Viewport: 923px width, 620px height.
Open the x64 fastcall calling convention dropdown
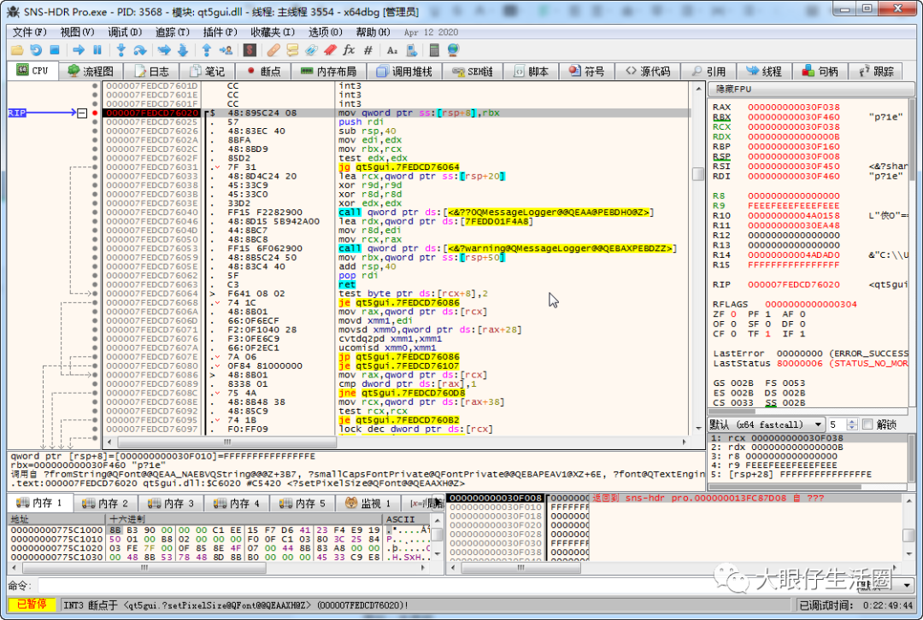pyautogui.click(x=817, y=424)
